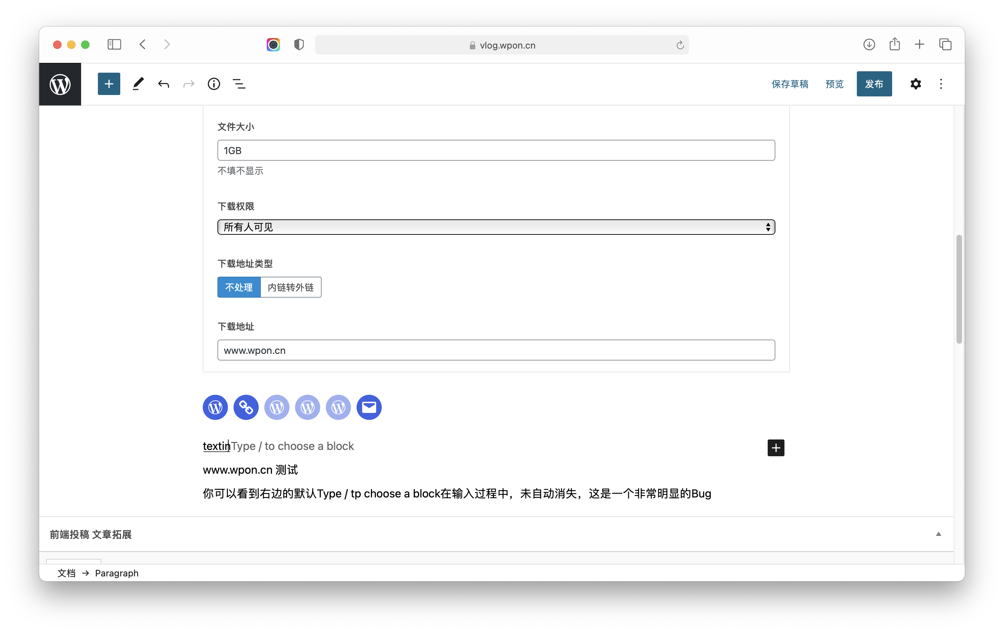Click the colorful camera extension icon
Screen dimensions: 1004x633
pyautogui.click(x=273, y=45)
